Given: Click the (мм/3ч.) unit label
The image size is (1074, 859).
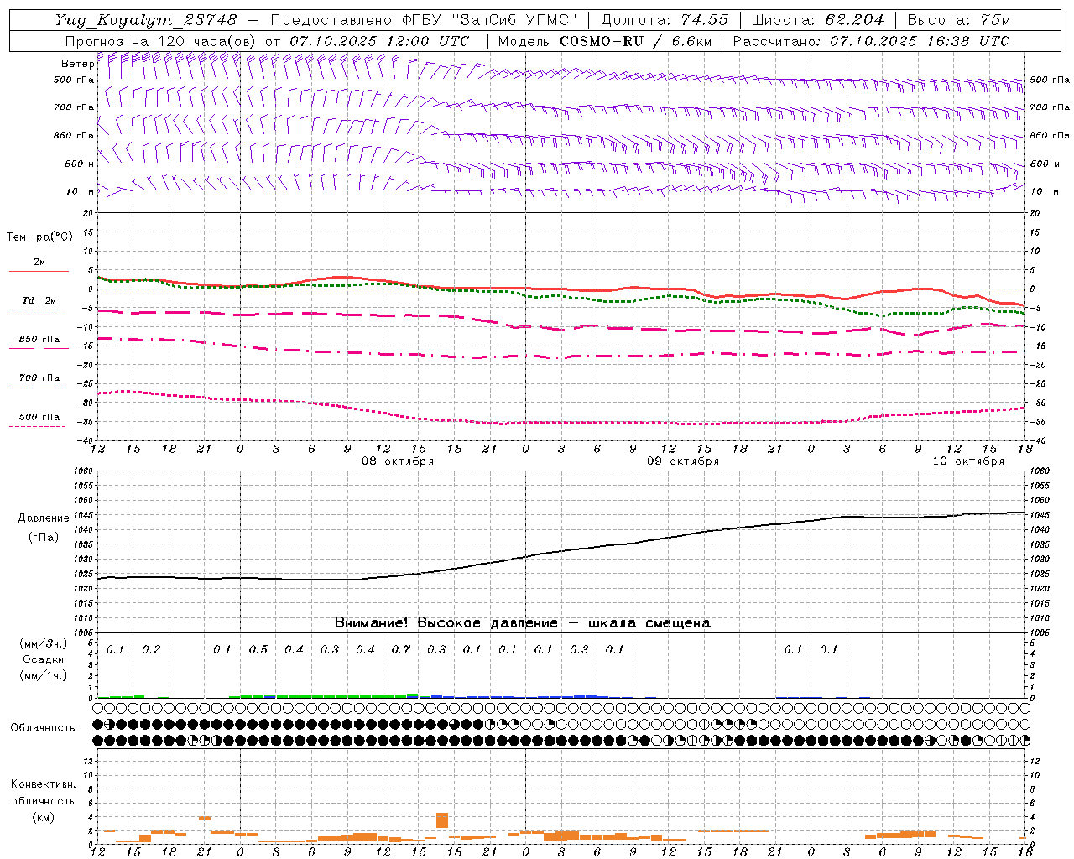Looking at the screenshot, I should pos(44,643).
